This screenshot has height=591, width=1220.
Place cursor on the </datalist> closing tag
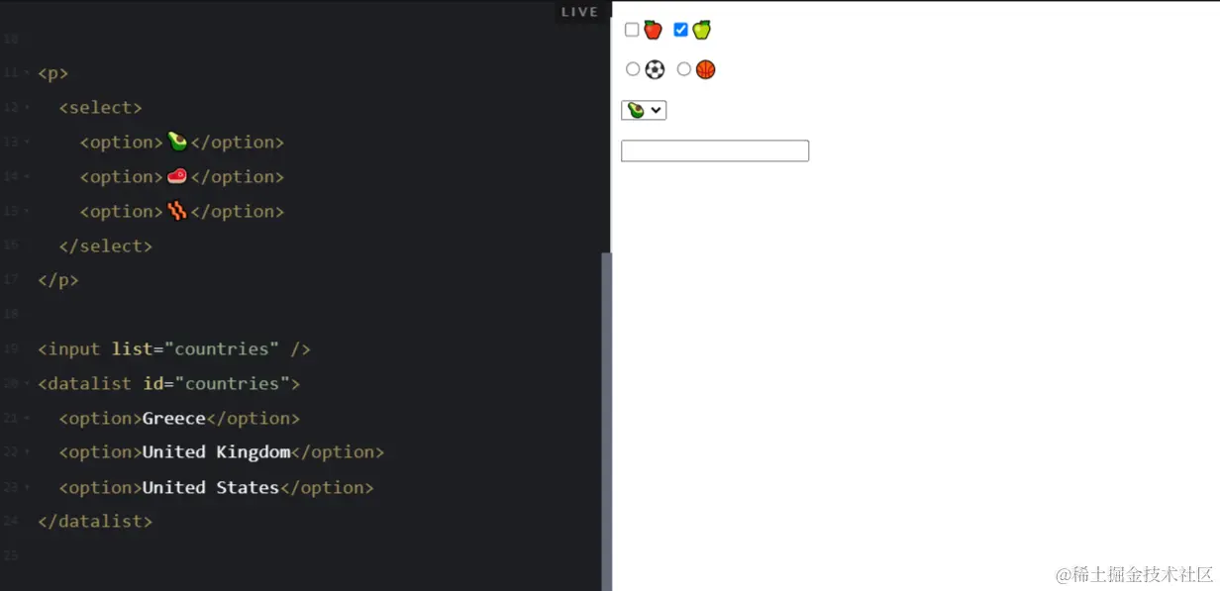tap(95, 521)
